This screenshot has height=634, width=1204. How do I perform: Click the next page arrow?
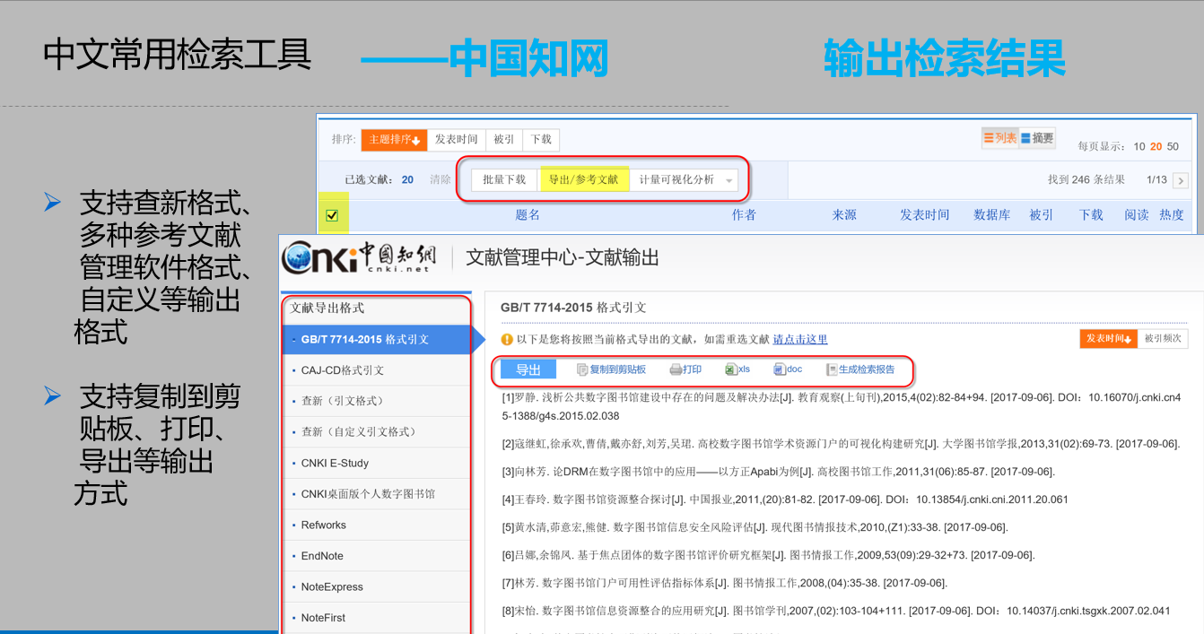pyautogui.click(x=1181, y=178)
